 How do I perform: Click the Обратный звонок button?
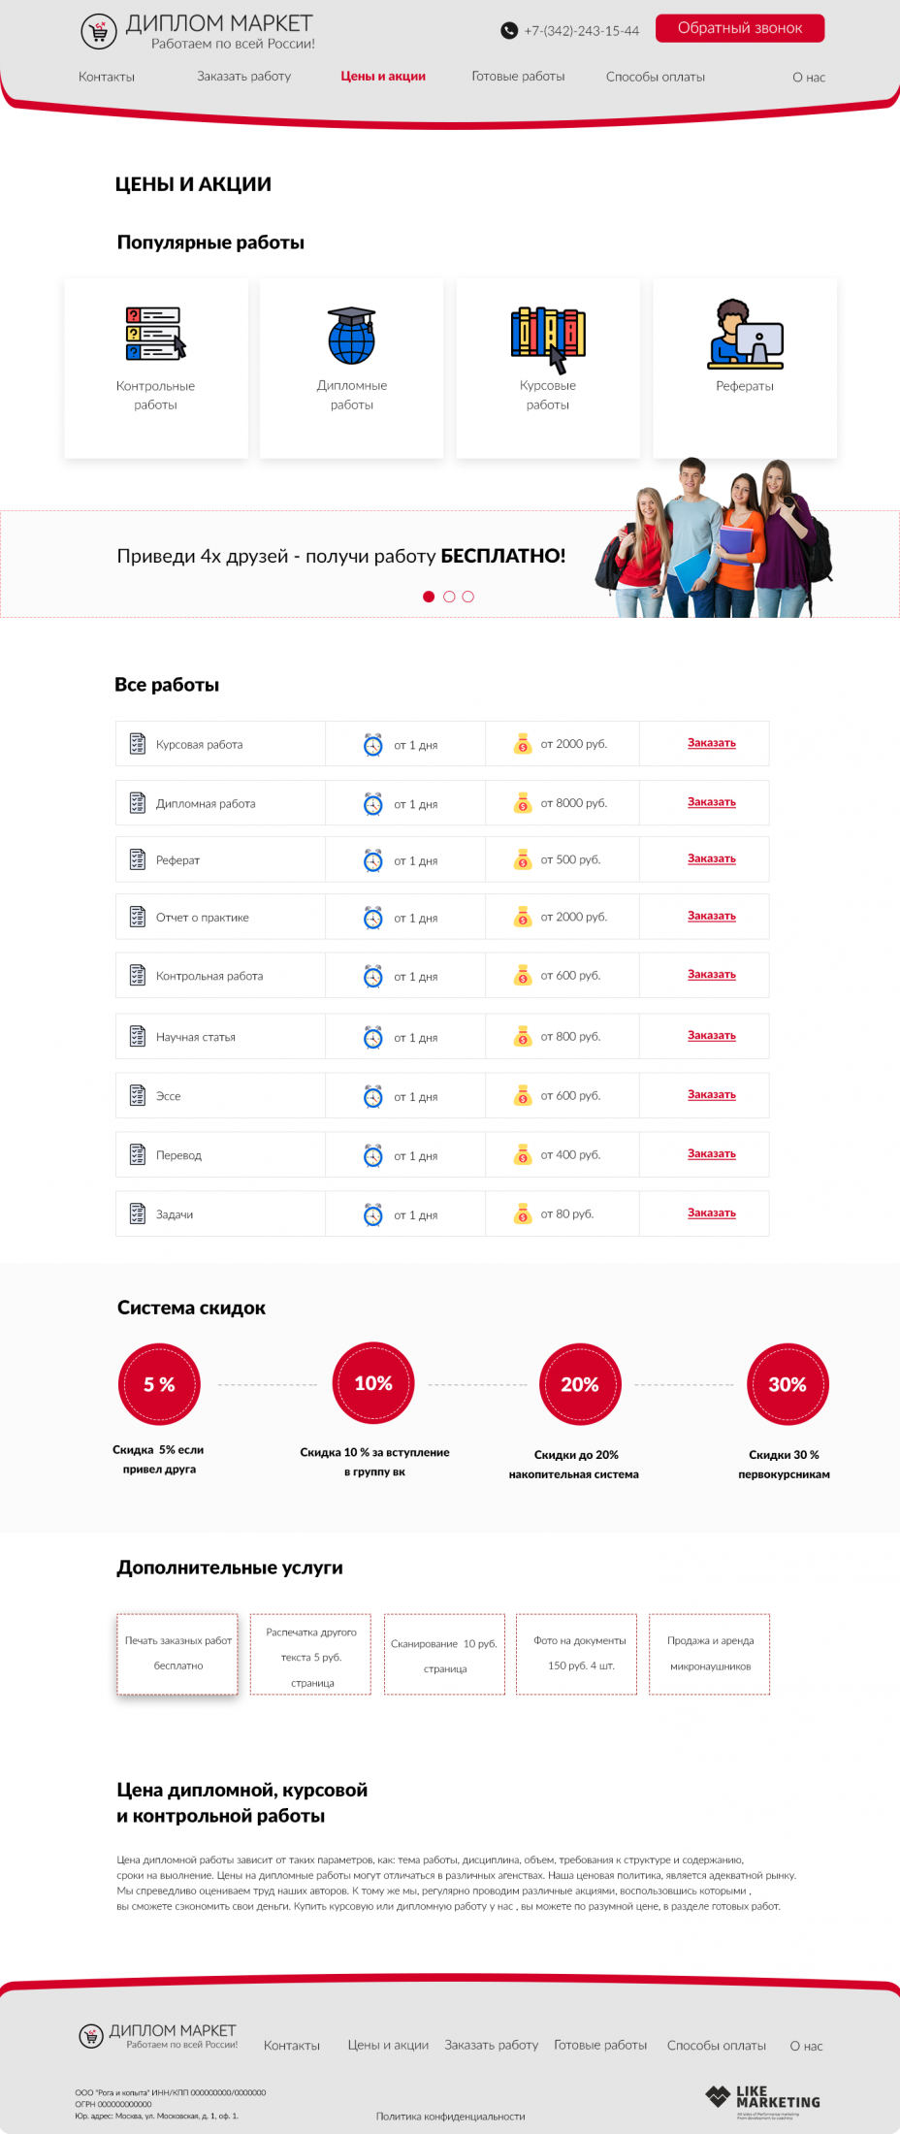point(740,28)
